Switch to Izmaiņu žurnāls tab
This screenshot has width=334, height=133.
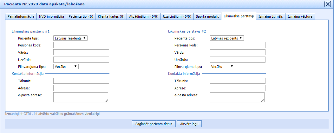(x=271, y=16)
